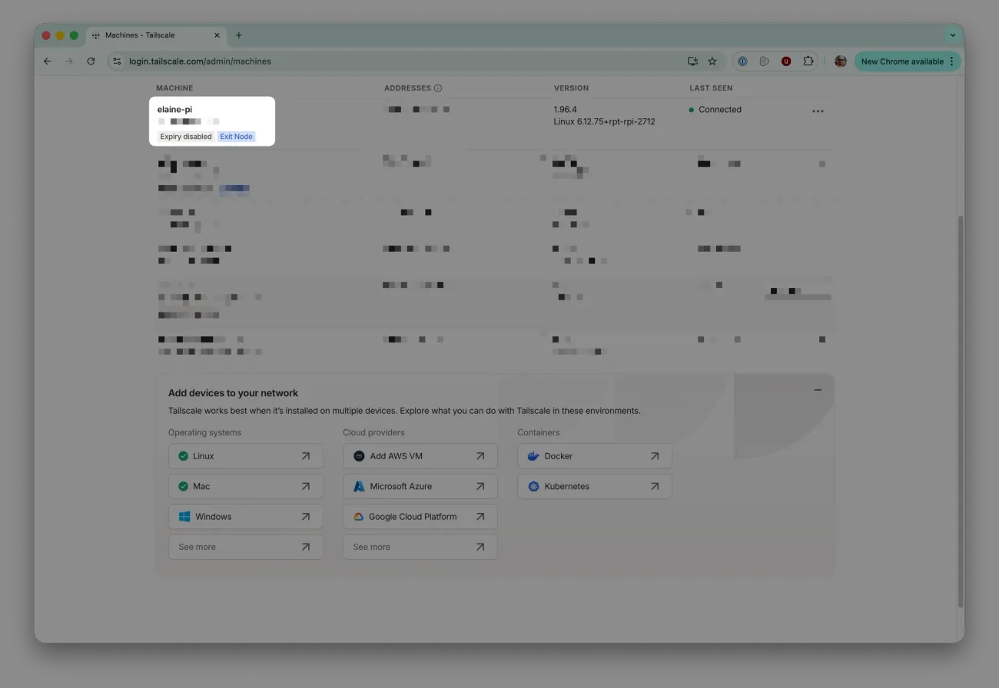Open the Extensions puzzle-piece menu

tap(808, 61)
